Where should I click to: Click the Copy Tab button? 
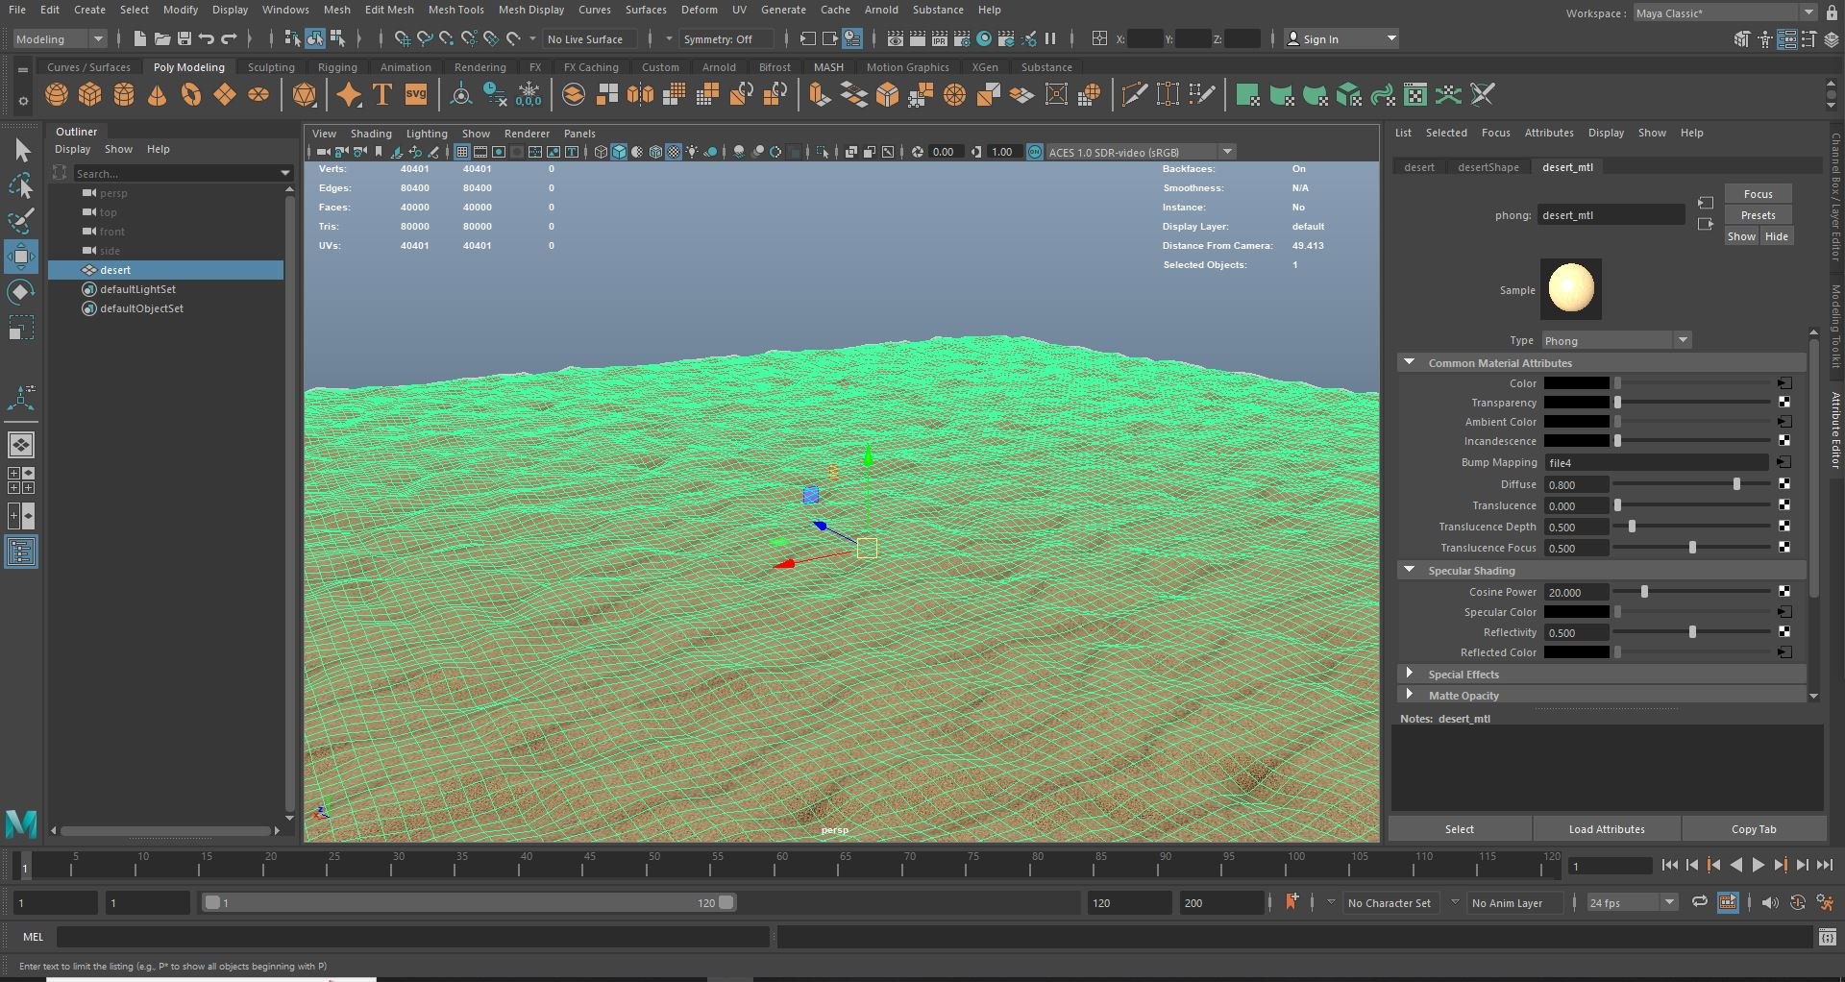pyautogui.click(x=1754, y=829)
